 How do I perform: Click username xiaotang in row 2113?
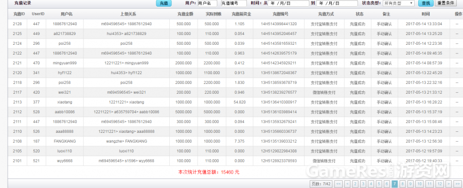point(65,102)
